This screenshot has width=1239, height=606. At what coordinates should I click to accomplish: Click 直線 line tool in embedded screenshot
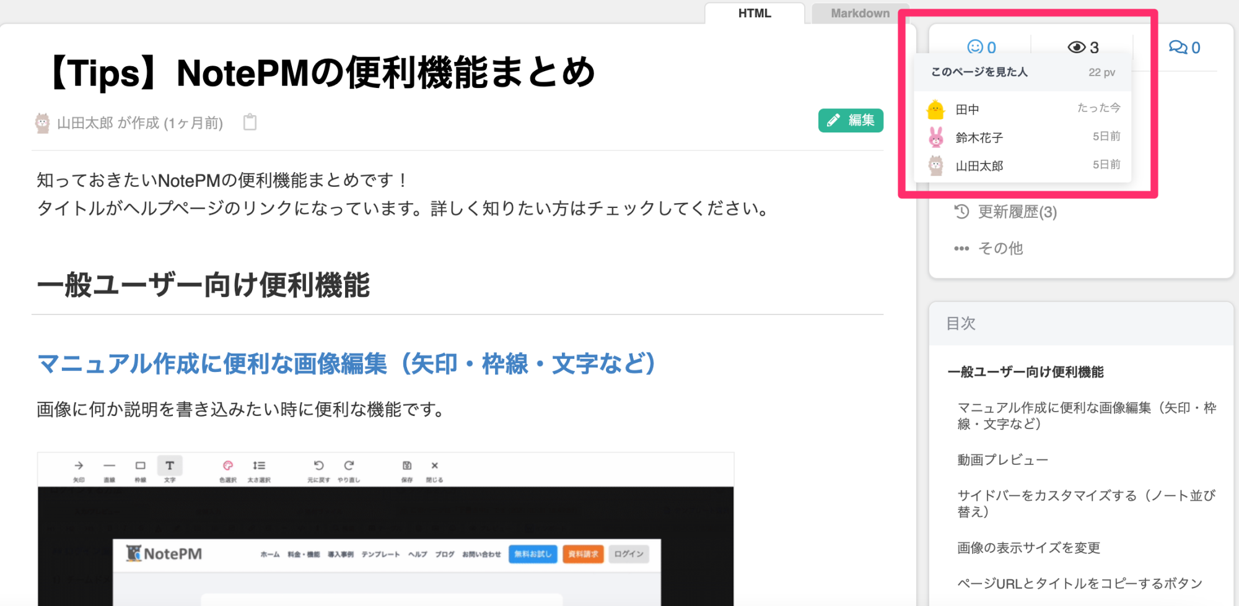[x=109, y=470]
